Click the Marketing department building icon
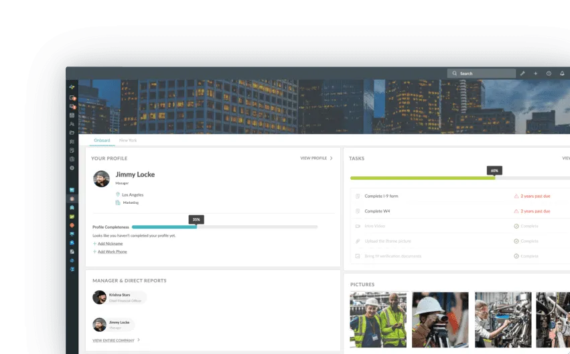Viewport: 570px width, 354px height. 118,202
